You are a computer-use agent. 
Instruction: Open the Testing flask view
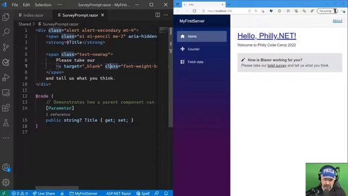[6, 122]
